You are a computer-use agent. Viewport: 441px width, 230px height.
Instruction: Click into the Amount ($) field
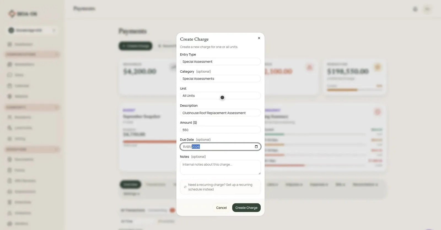[220, 130]
